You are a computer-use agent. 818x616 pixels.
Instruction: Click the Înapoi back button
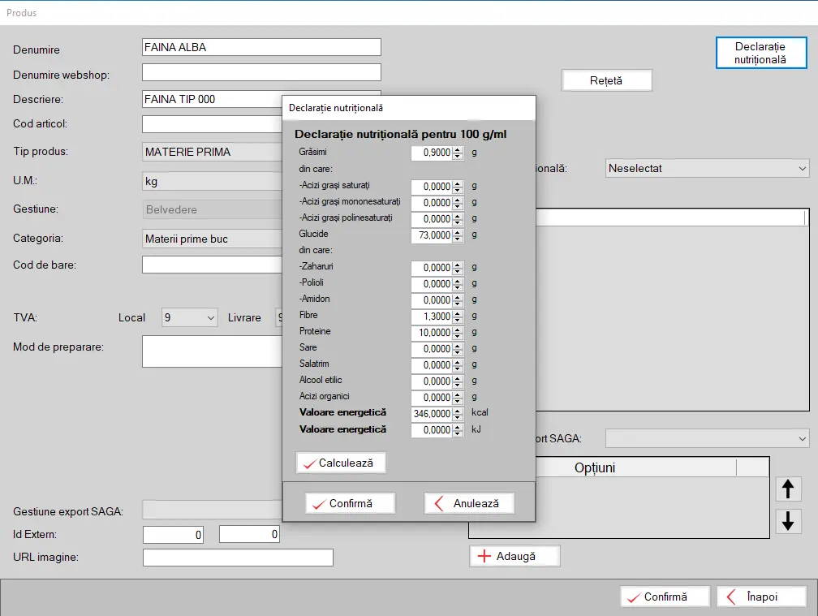click(762, 597)
